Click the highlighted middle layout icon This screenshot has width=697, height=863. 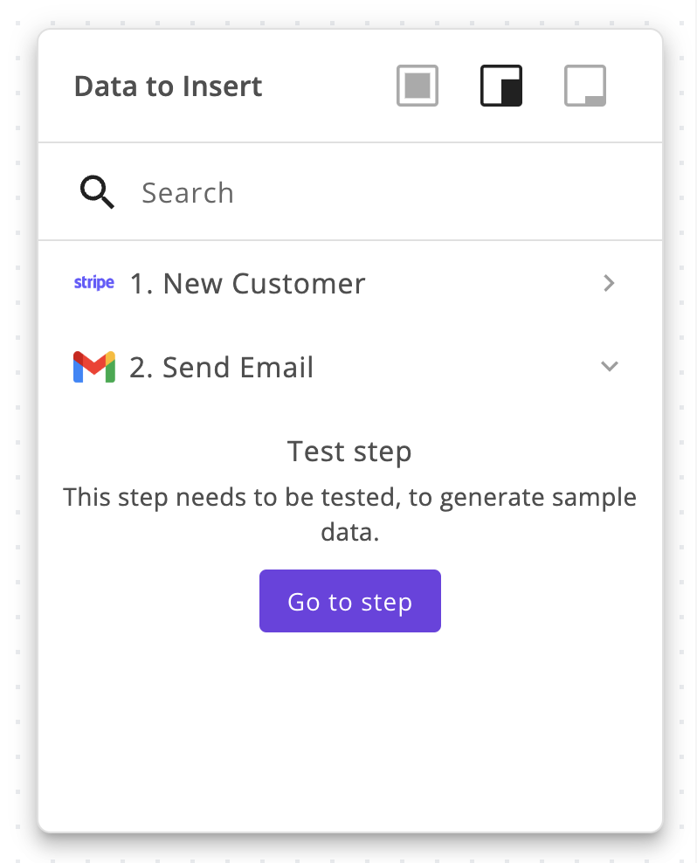[500, 85]
